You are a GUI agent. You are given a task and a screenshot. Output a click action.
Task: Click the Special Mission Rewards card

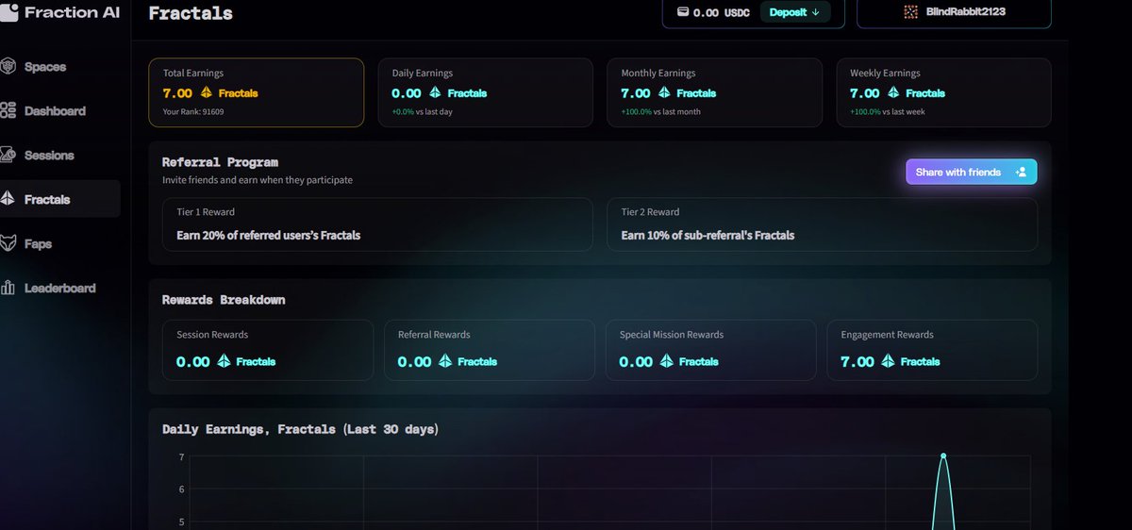click(x=710, y=350)
